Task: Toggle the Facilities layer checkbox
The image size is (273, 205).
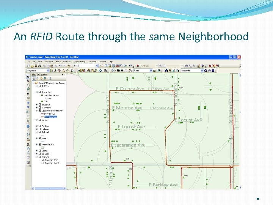Action: tap(39, 126)
